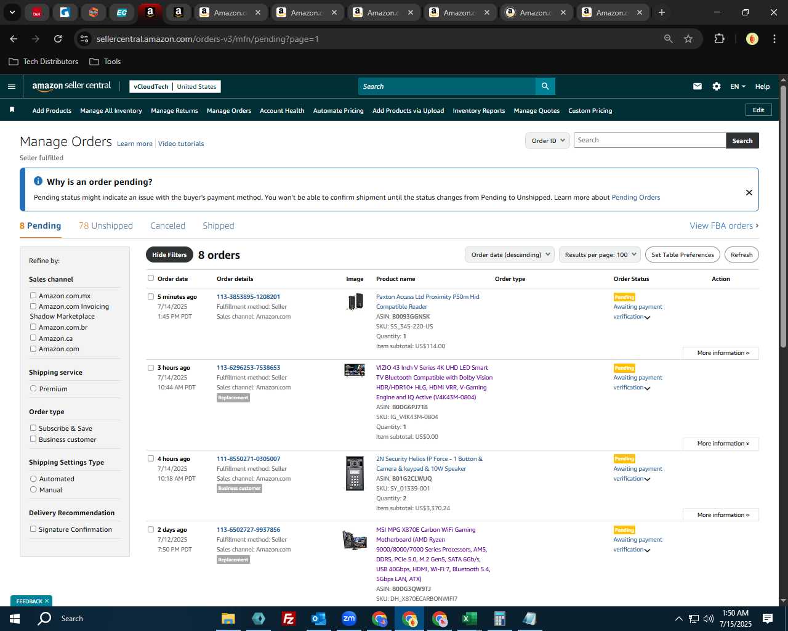Open the messages envelope icon

(697, 86)
